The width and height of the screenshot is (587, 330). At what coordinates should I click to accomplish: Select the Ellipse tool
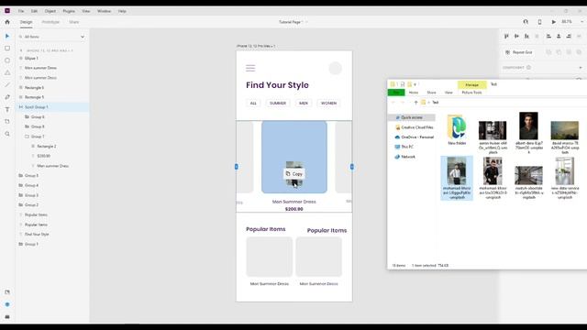click(x=7, y=60)
